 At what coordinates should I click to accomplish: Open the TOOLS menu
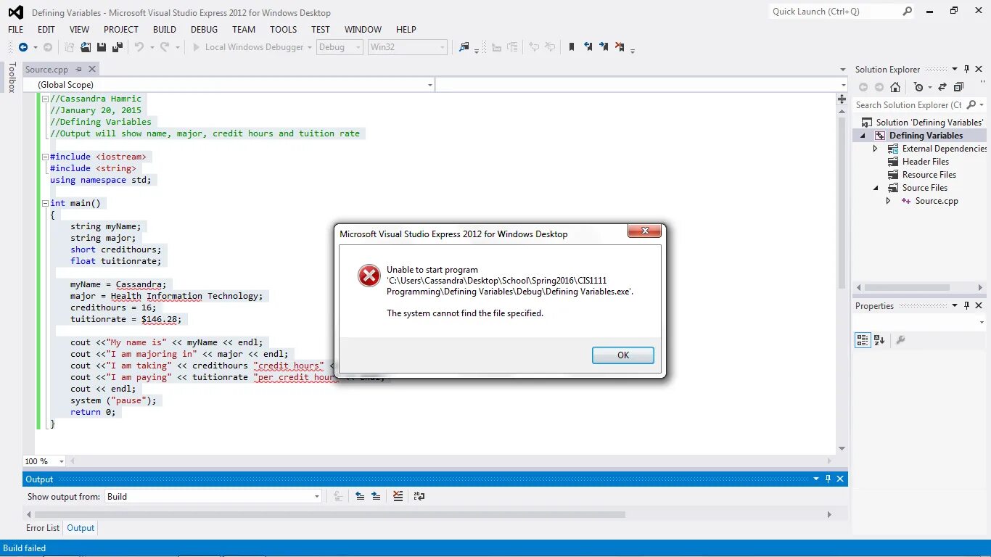click(283, 30)
